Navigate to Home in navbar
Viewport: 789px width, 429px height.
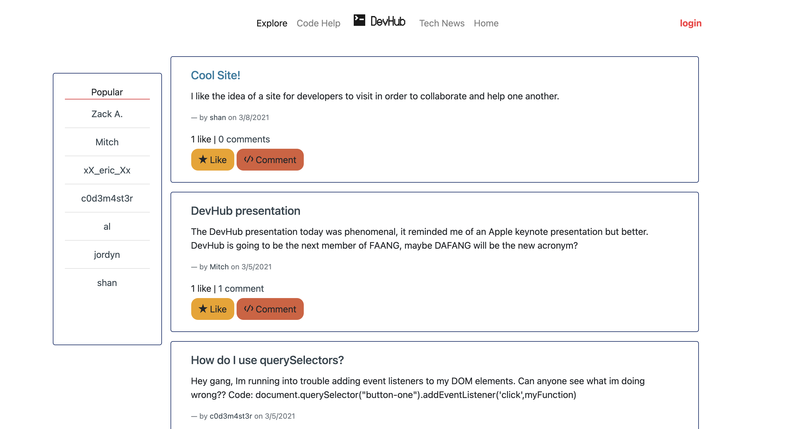486,23
